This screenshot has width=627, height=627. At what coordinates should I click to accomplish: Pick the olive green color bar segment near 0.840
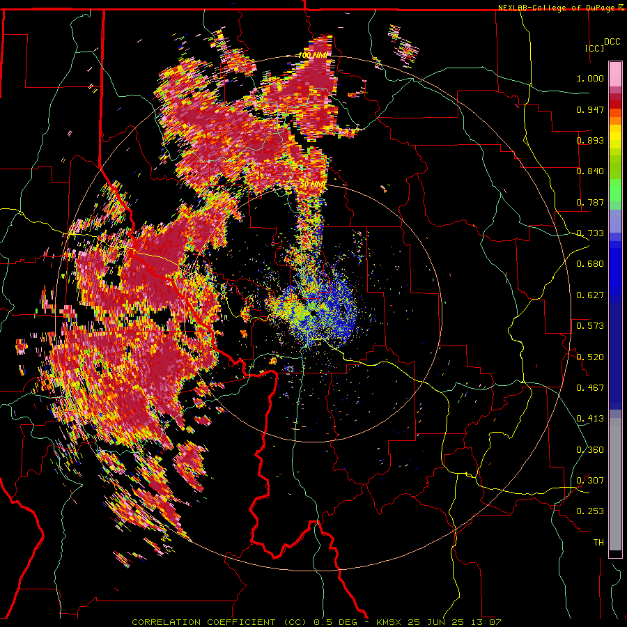click(615, 167)
